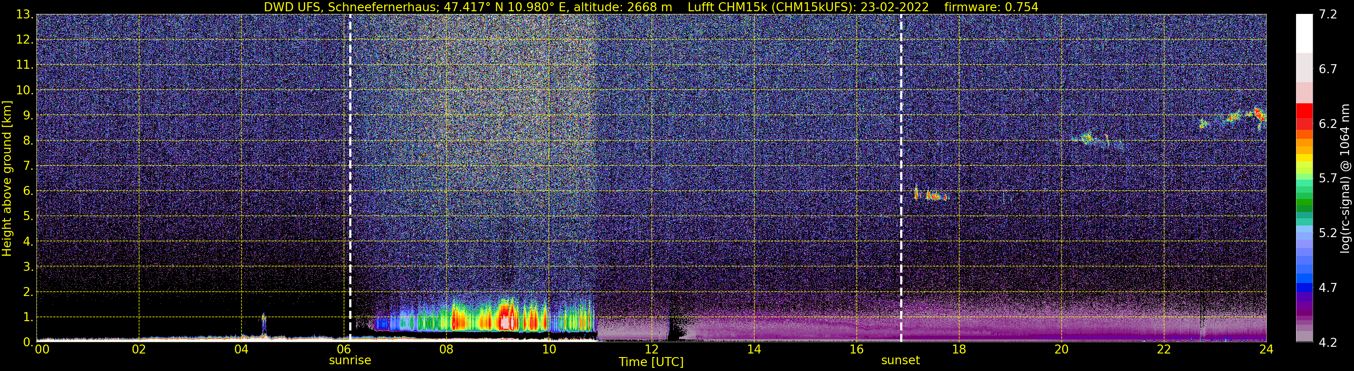
Task: Click the colorbar value 4.2
Action: pyautogui.click(x=1328, y=343)
